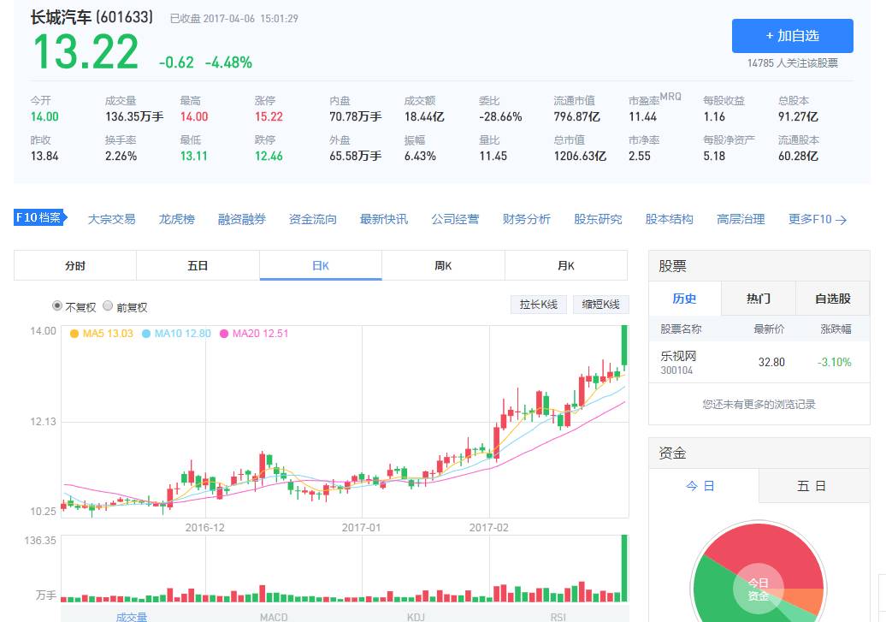Viewport: 886px width, 622px height.
Task: Switch to 月K chart tab
Action: pos(565,265)
